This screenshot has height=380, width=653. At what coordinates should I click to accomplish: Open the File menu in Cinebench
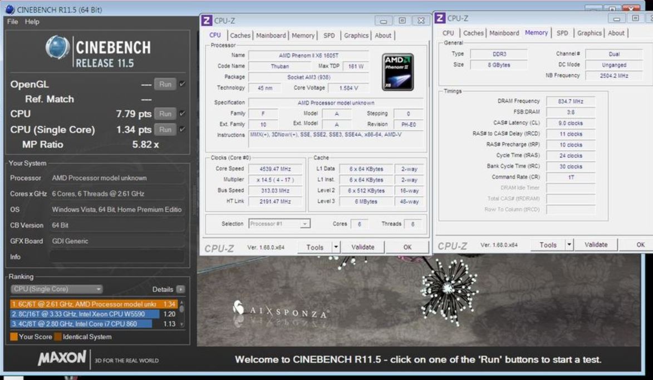(12, 22)
